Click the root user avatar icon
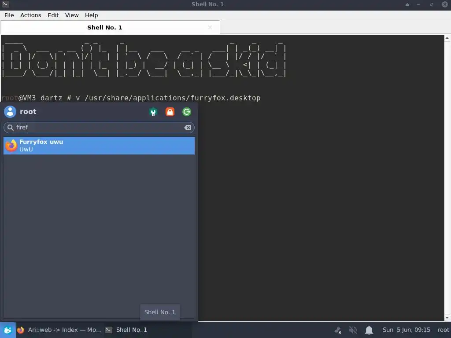The image size is (451, 338). pyautogui.click(x=10, y=112)
